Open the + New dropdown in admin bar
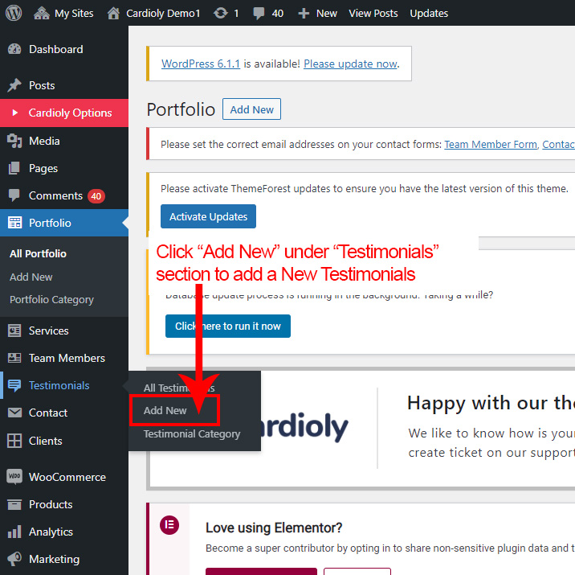 [317, 13]
